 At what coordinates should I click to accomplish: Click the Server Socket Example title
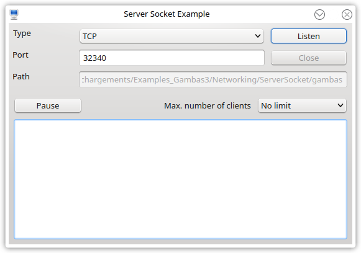167,14
